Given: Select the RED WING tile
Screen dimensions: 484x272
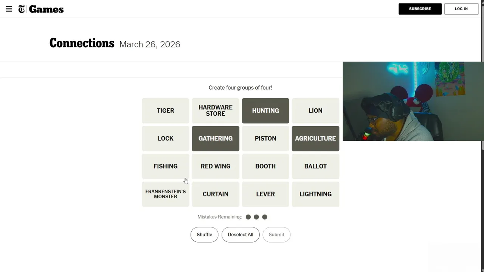Looking at the screenshot, I should pyautogui.click(x=216, y=166).
